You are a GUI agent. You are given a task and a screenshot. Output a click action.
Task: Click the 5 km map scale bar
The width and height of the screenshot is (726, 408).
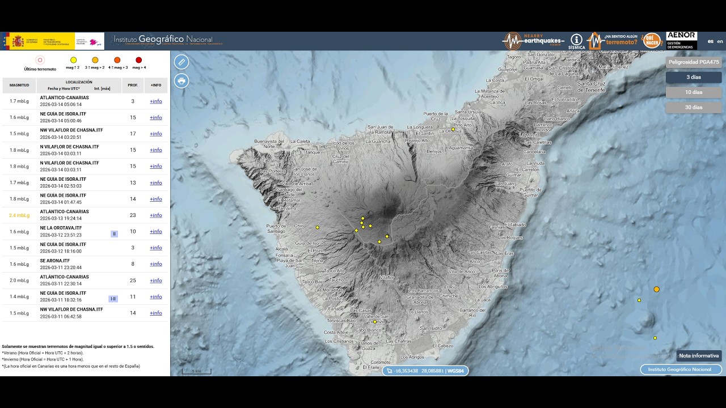pos(196,372)
